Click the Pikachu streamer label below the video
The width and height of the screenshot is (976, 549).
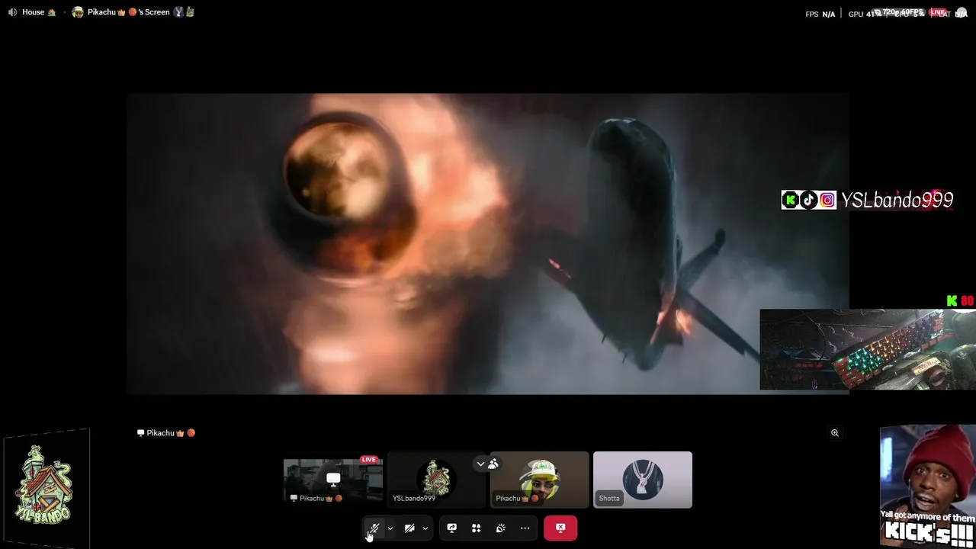pyautogui.click(x=165, y=433)
